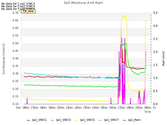Click the yellow sp1_VWC5 legend color marker
Screen dimensions: 167x125
(x=76, y=120)
